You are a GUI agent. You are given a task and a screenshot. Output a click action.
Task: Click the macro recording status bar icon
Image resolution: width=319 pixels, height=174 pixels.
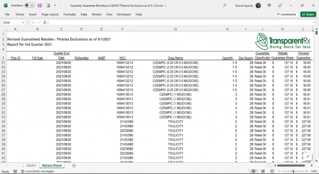click(x=16, y=171)
